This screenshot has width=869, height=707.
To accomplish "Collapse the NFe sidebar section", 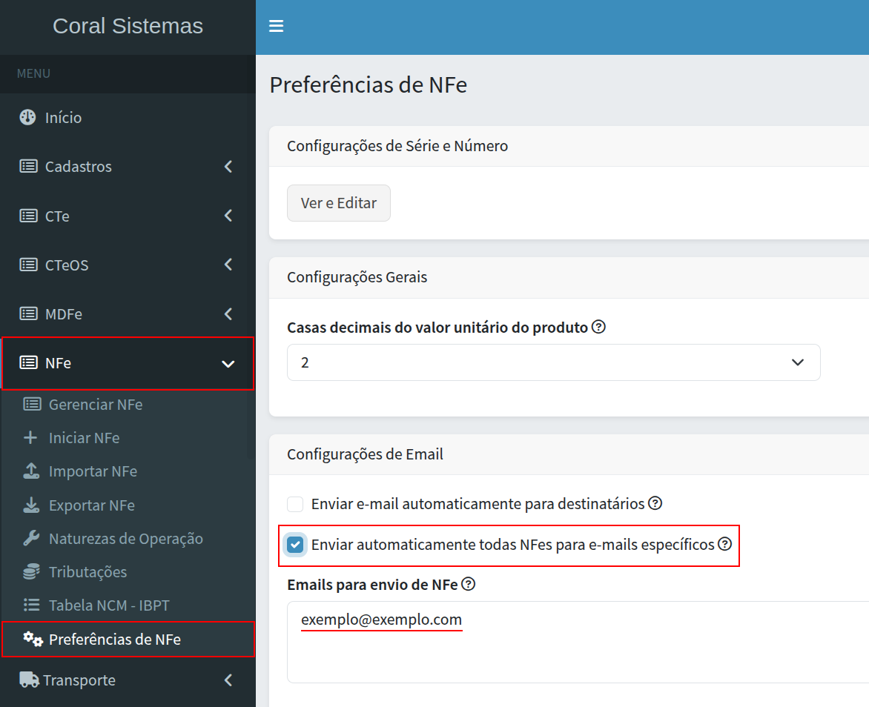I will pyautogui.click(x=128, y=363).
